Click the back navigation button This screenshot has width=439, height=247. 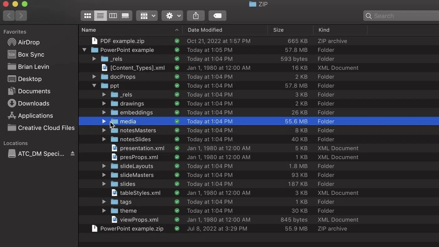click(8, 16)
